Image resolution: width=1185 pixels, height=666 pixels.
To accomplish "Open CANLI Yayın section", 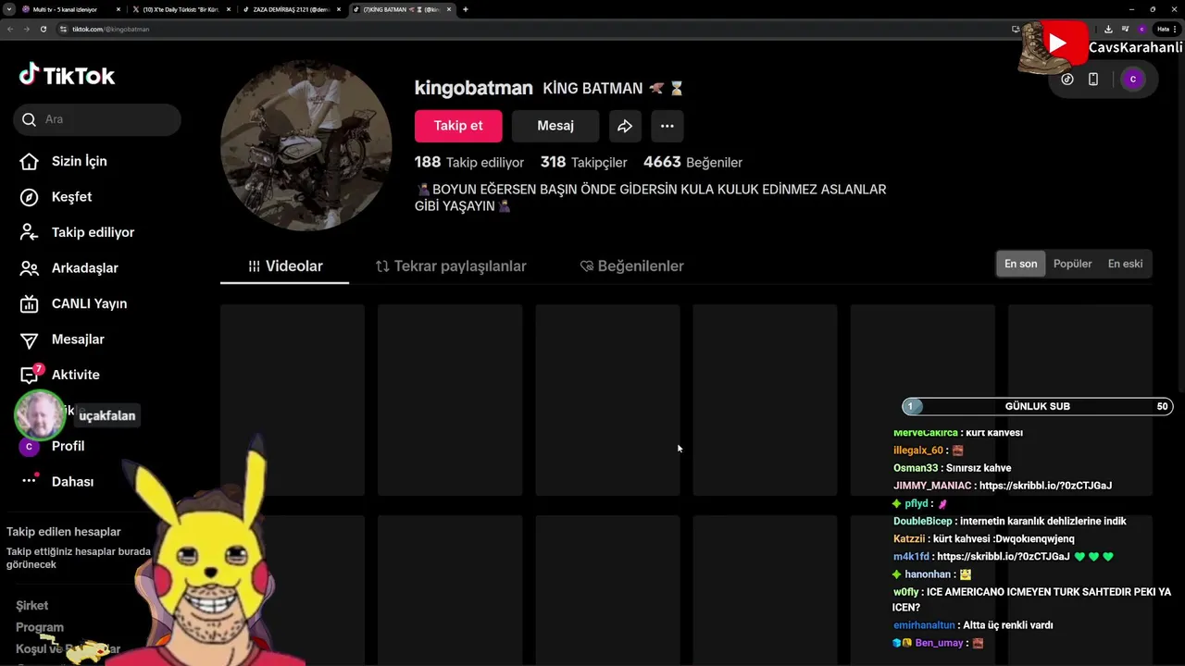I will pos(73,303).
